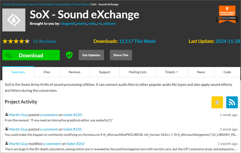
Task: Click the 12,117 This Week downloads link
Action: (137, 41)
